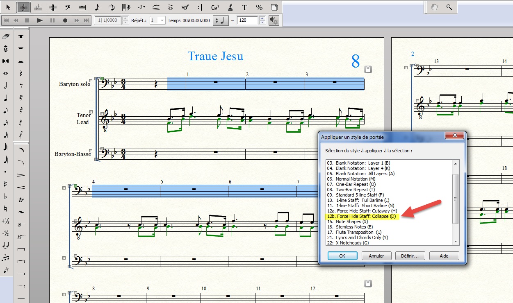Click the Expression tool (mf)

click(185, 7)
